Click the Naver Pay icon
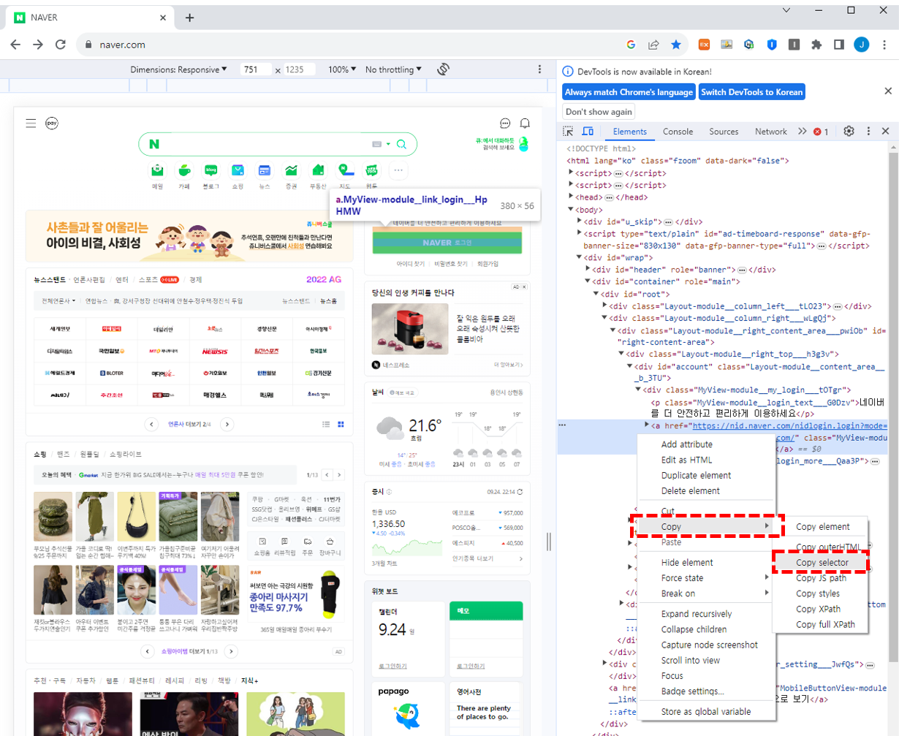 pyautogui.click(x=52, y=124)
